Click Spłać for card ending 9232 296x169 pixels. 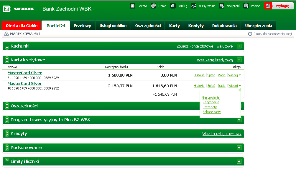point(211,86)
